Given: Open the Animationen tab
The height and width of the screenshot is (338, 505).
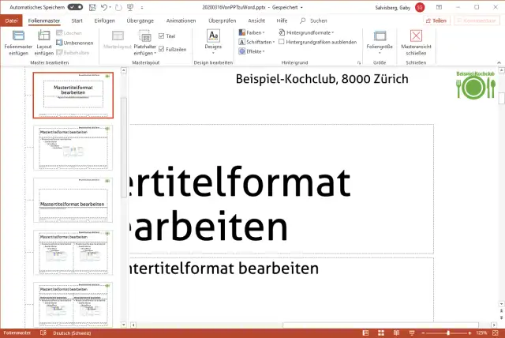Looking at the screenshot, I should [x=181, y=20].
